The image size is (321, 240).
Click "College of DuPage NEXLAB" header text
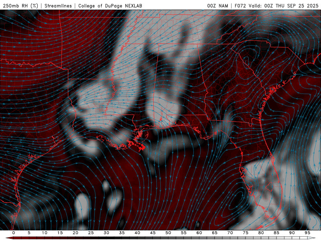point(110,6)
